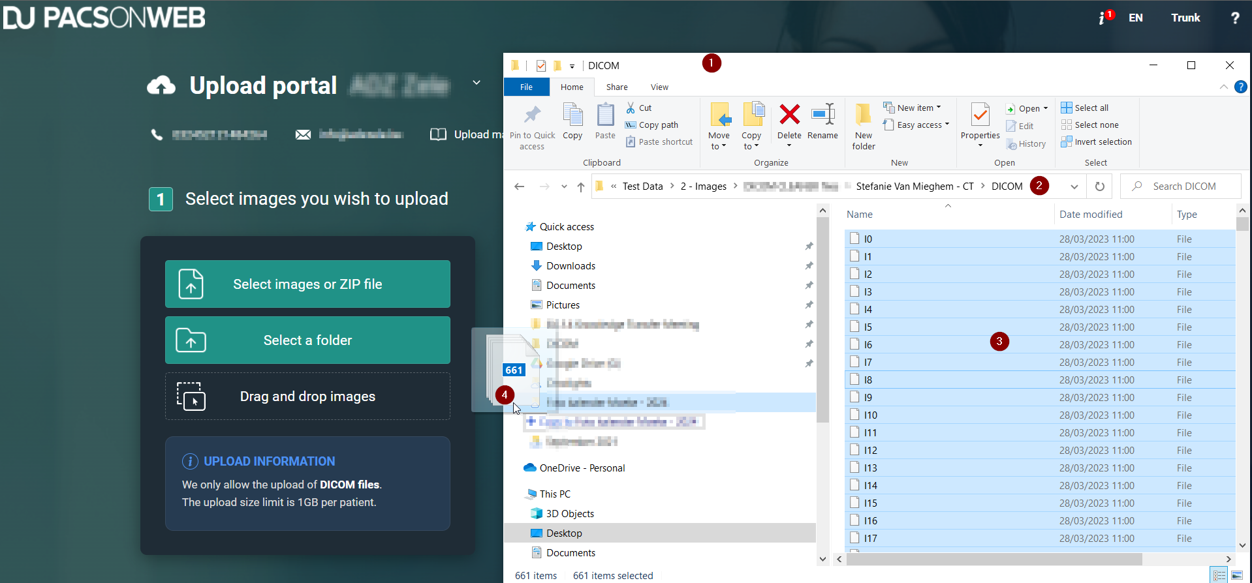Click Paste shortcut in ribbon
This screenshot has height=583, width=1252.
coord(659,142)
